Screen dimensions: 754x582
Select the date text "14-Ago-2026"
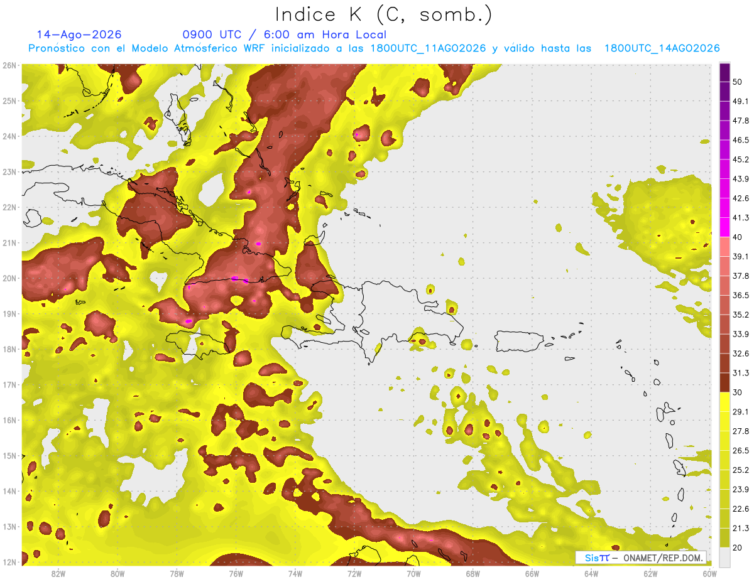[79, 35]
